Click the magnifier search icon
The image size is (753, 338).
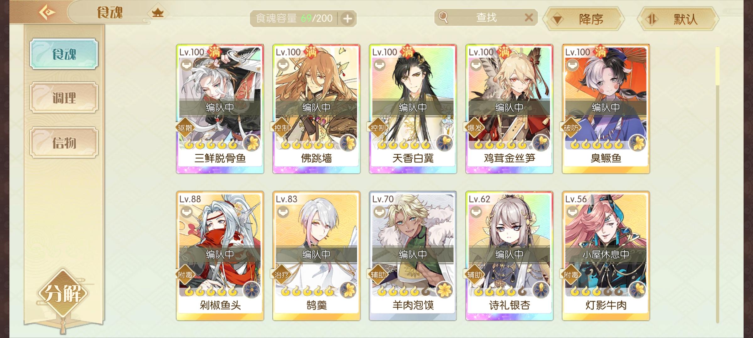coord(443,17)
